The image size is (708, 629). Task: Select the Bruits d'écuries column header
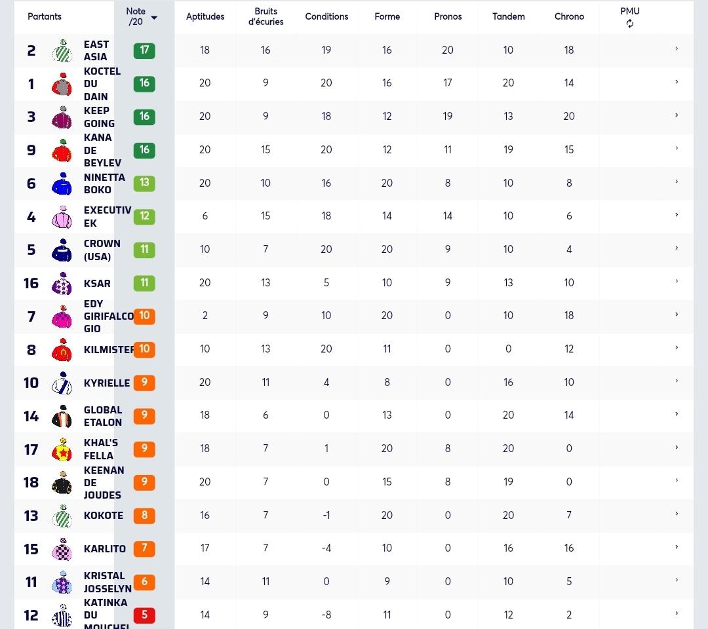pos(266,16)
